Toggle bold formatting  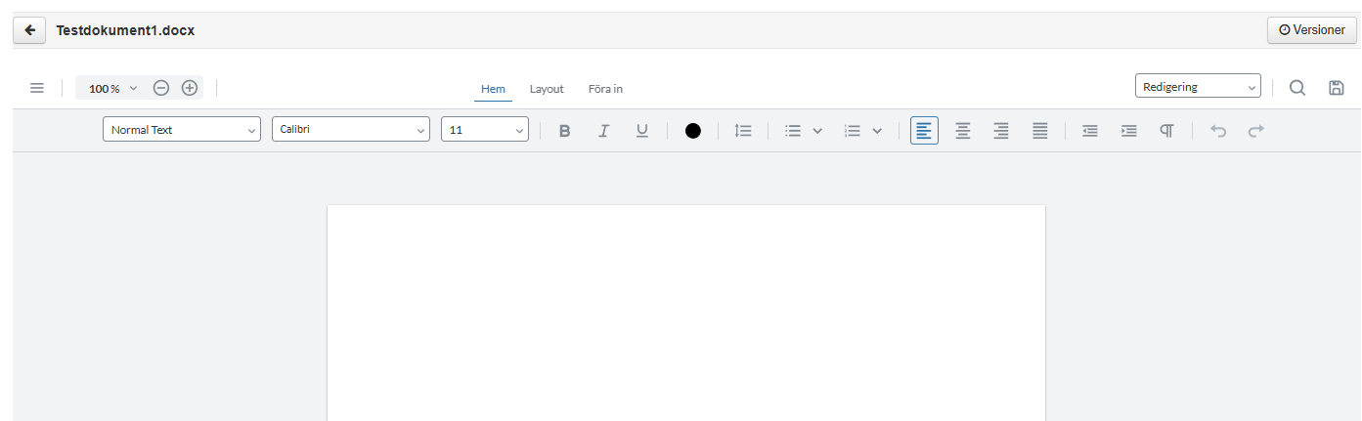564,131
